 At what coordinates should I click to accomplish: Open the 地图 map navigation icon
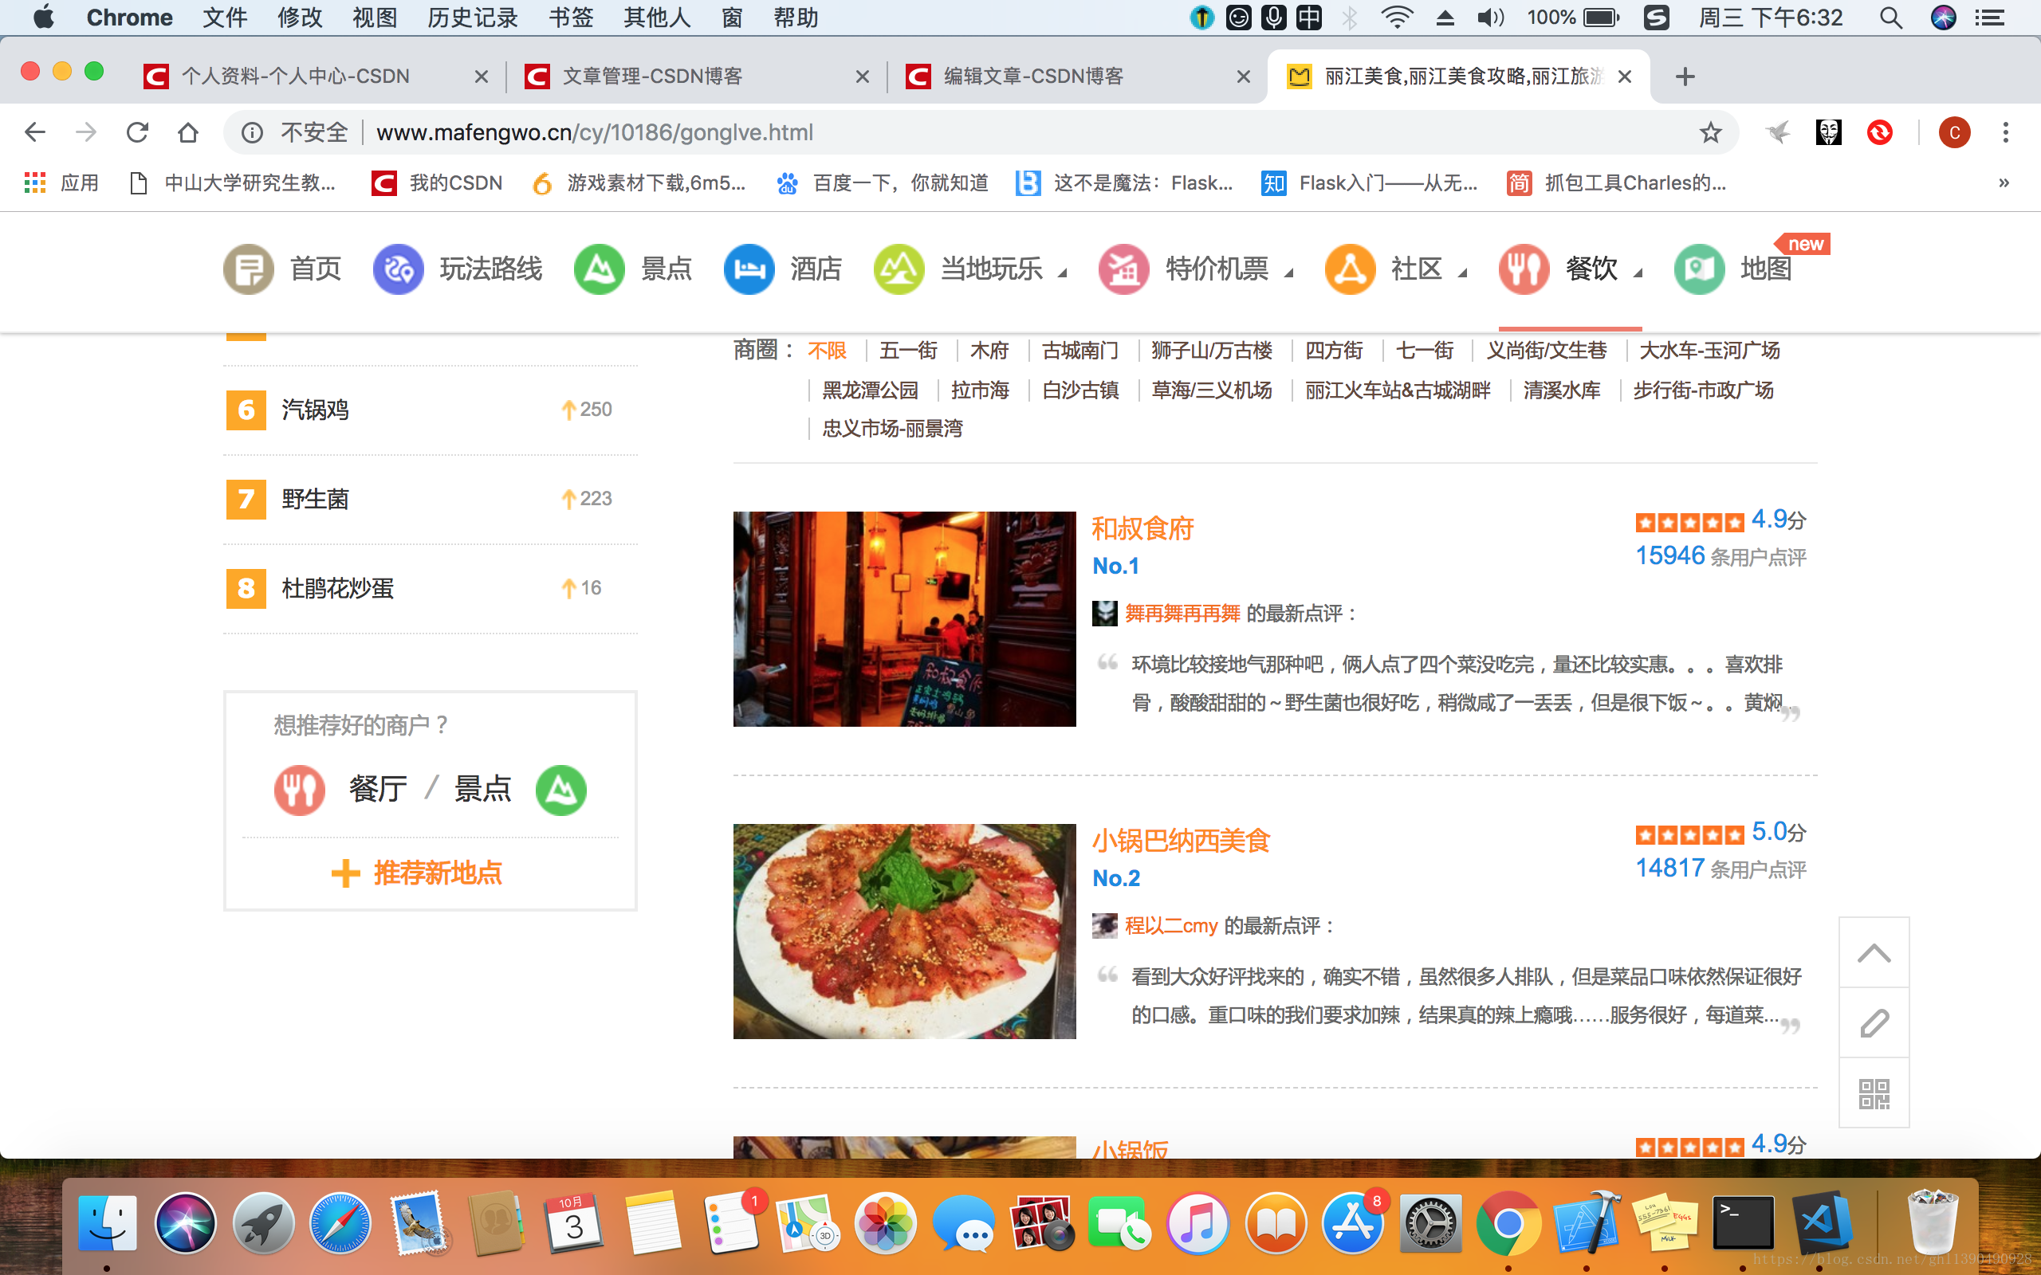click(1699, 269)
